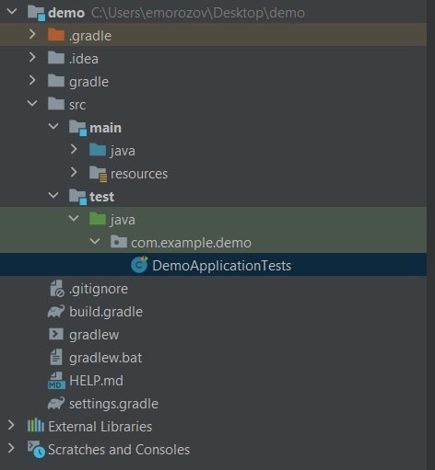Click the gradle folder icon

56,81
